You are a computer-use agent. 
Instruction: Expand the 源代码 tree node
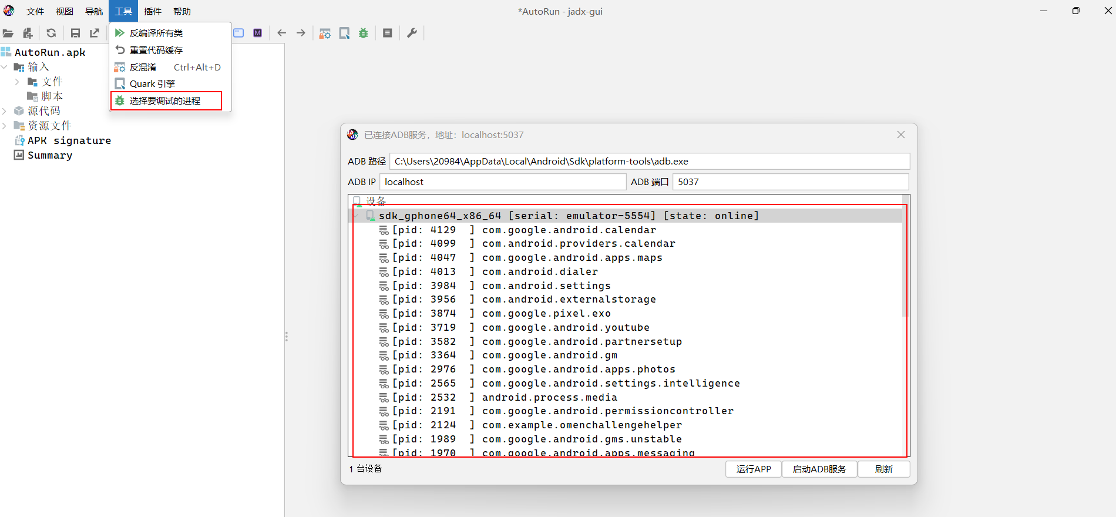tap(5, 110)
